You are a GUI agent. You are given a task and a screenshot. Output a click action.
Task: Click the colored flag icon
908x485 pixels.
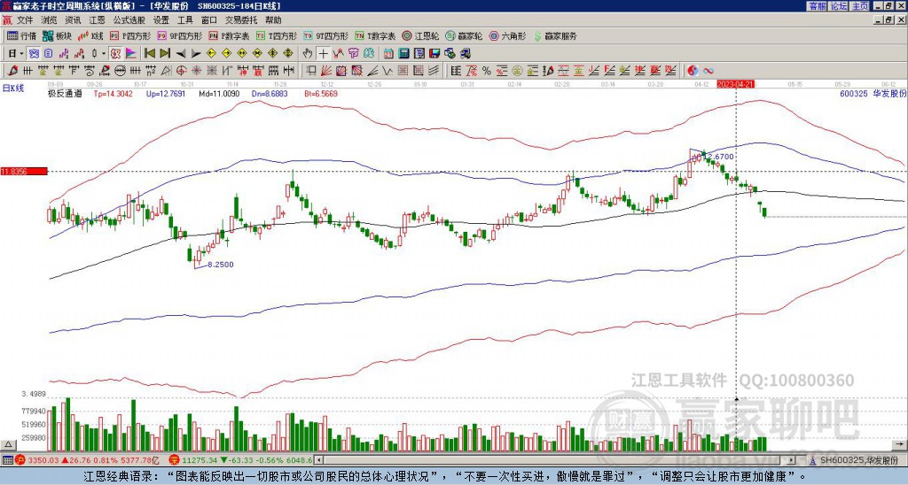131,54
